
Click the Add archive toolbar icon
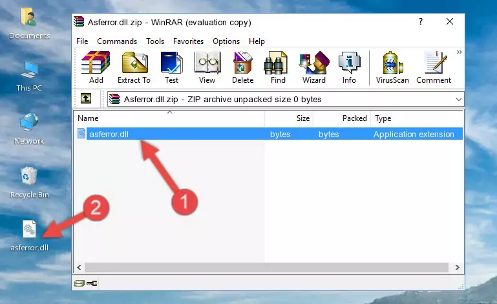point(96,67)
